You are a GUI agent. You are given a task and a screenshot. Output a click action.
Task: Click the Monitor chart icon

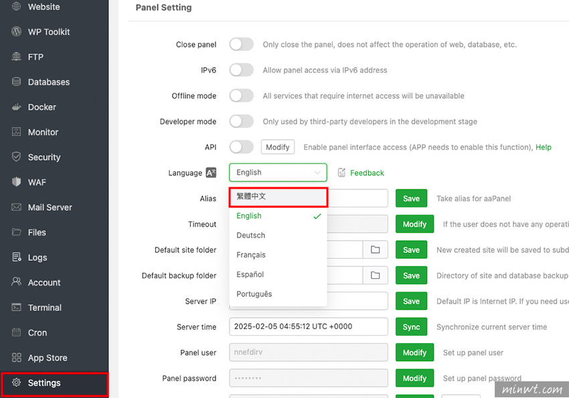pyautogui.click(x=16, y=132)
